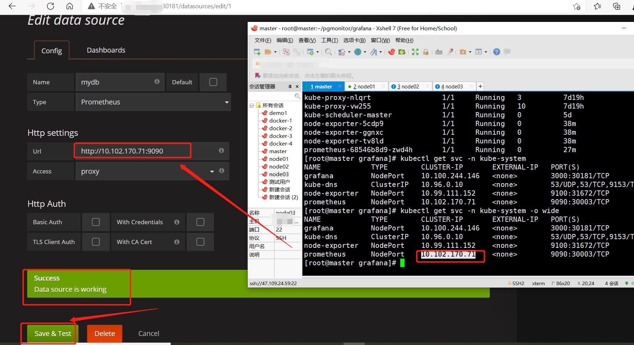This screenshot has height=345, width=634.
Task: Select master in session tree
Action: point(278,151)
